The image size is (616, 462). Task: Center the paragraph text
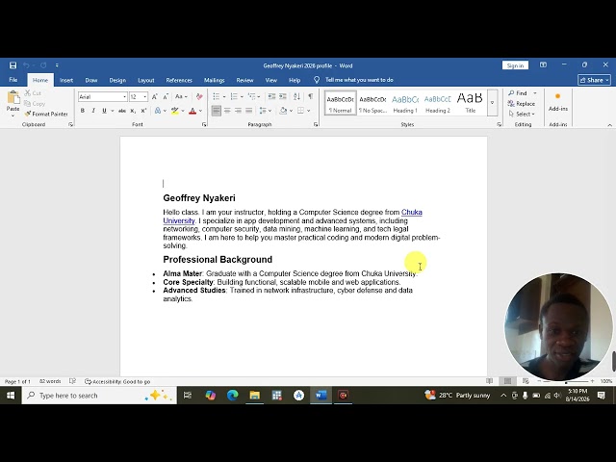click(x=227, y=111)
